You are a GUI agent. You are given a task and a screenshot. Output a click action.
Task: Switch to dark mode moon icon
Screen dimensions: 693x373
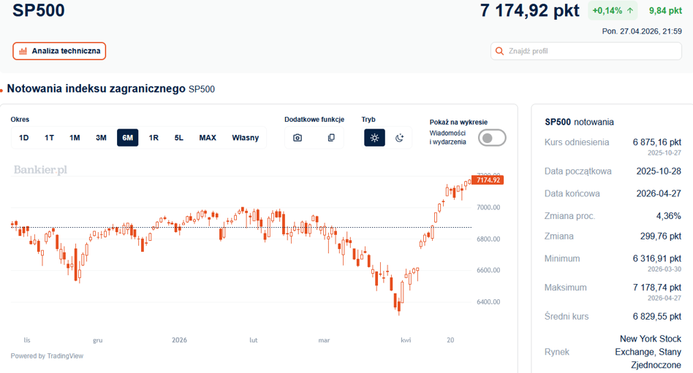[x=400, y=138]
